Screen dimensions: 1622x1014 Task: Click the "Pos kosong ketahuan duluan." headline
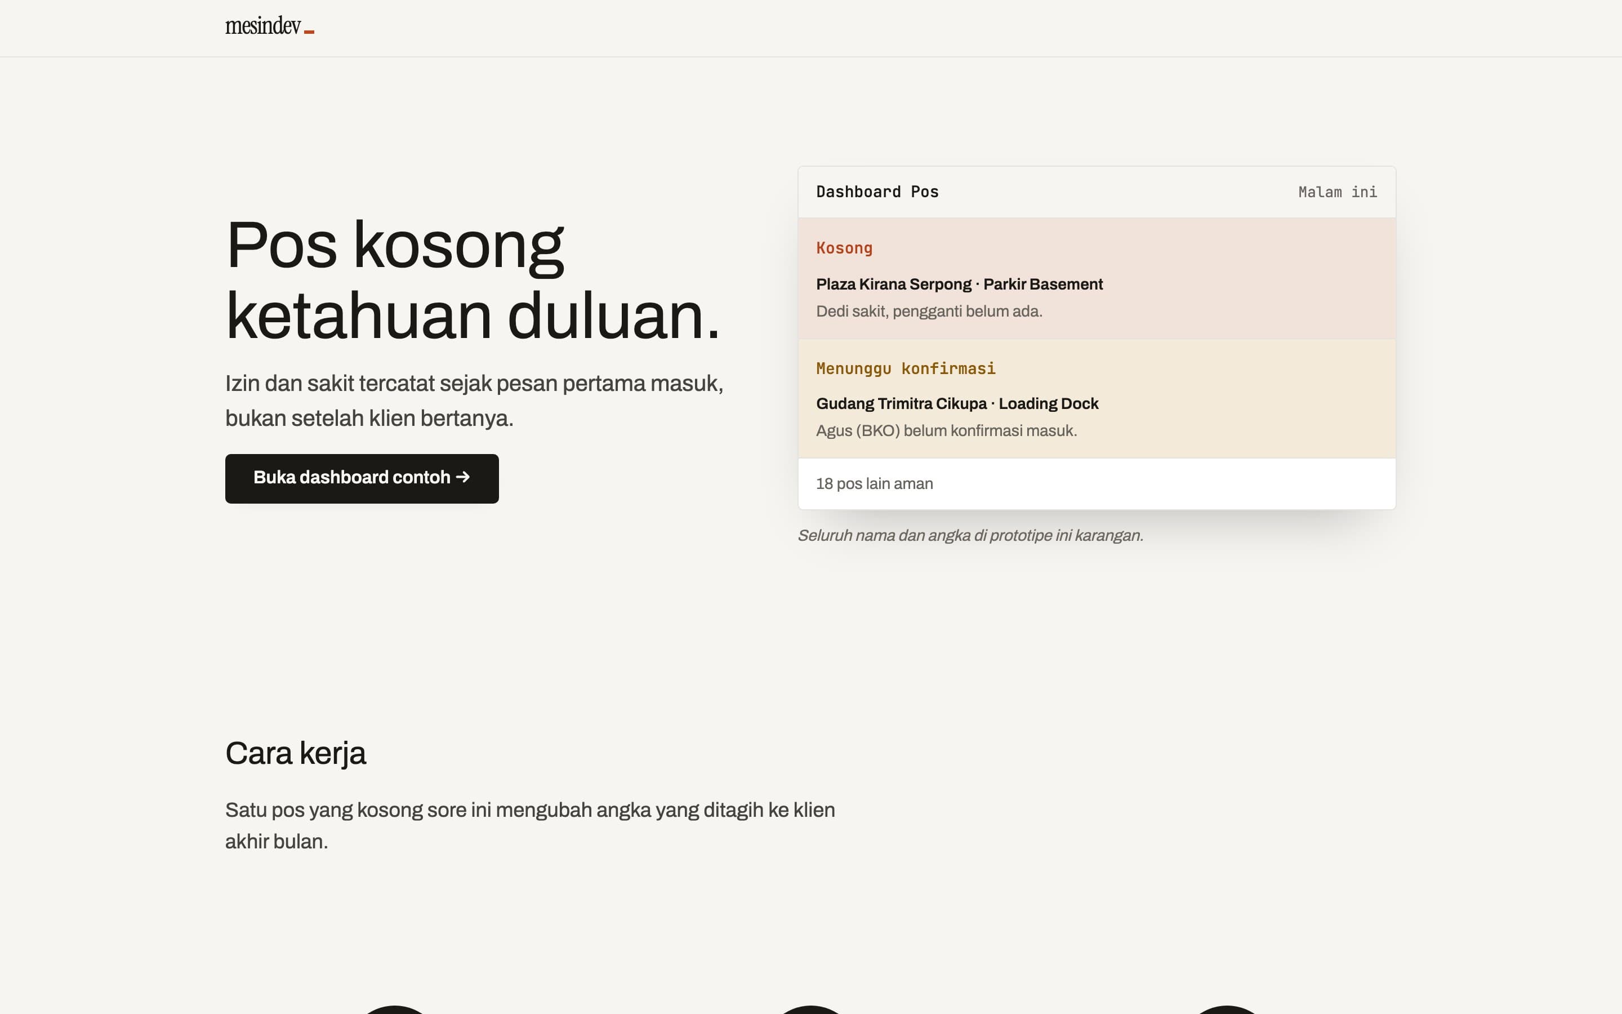click(473, 281)
